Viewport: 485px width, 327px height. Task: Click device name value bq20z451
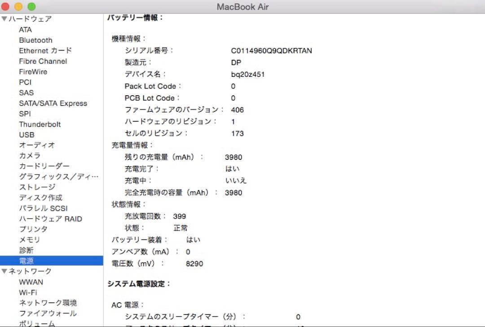point(248,75)
